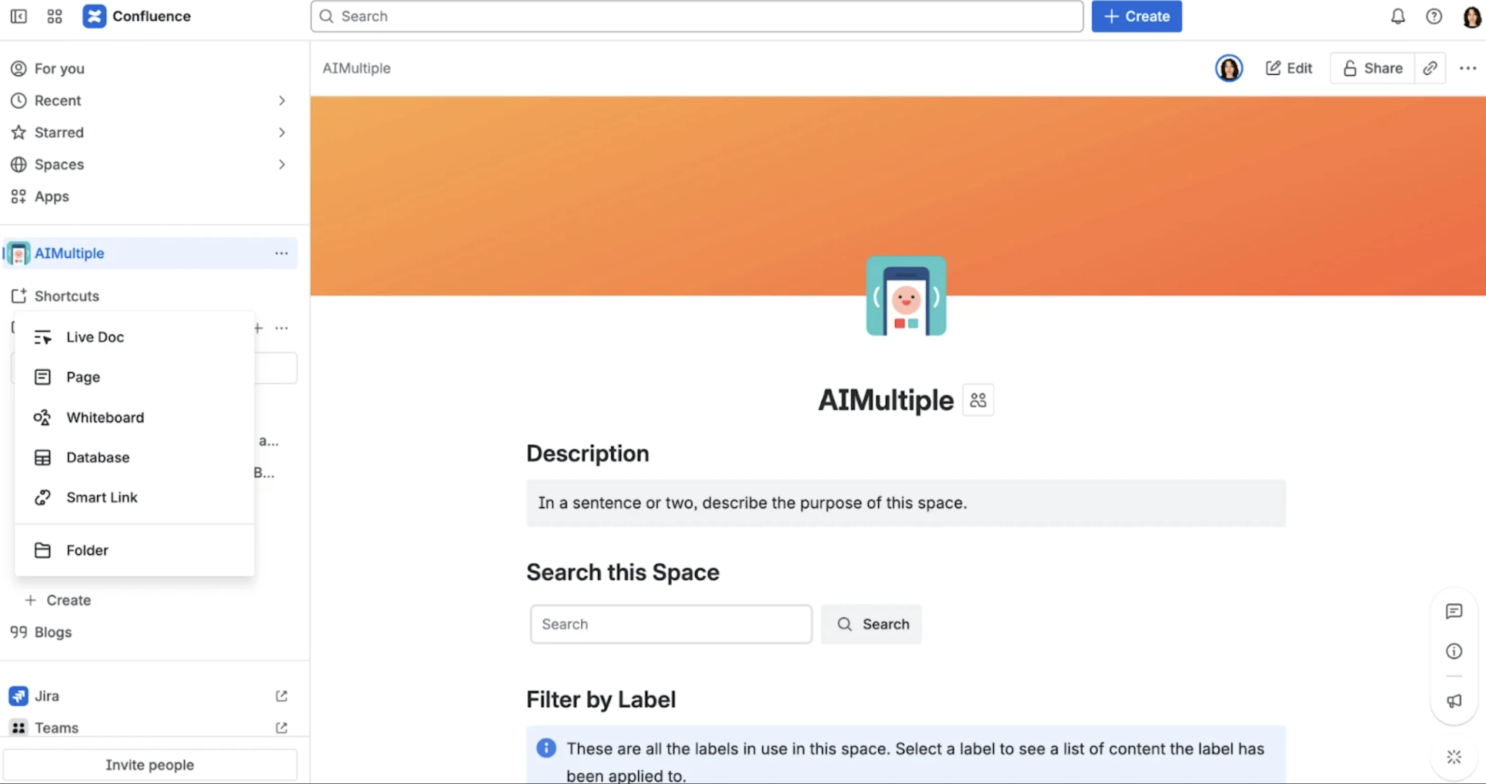The width and height of the screenshot is (1486, 784).
Task: Select Live Doc from the create menu
Action: point(134,337)
